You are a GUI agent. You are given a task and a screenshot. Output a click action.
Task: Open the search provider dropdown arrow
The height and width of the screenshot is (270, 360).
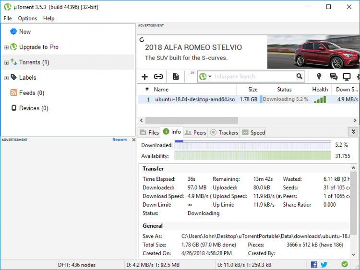tap(210, 77)
